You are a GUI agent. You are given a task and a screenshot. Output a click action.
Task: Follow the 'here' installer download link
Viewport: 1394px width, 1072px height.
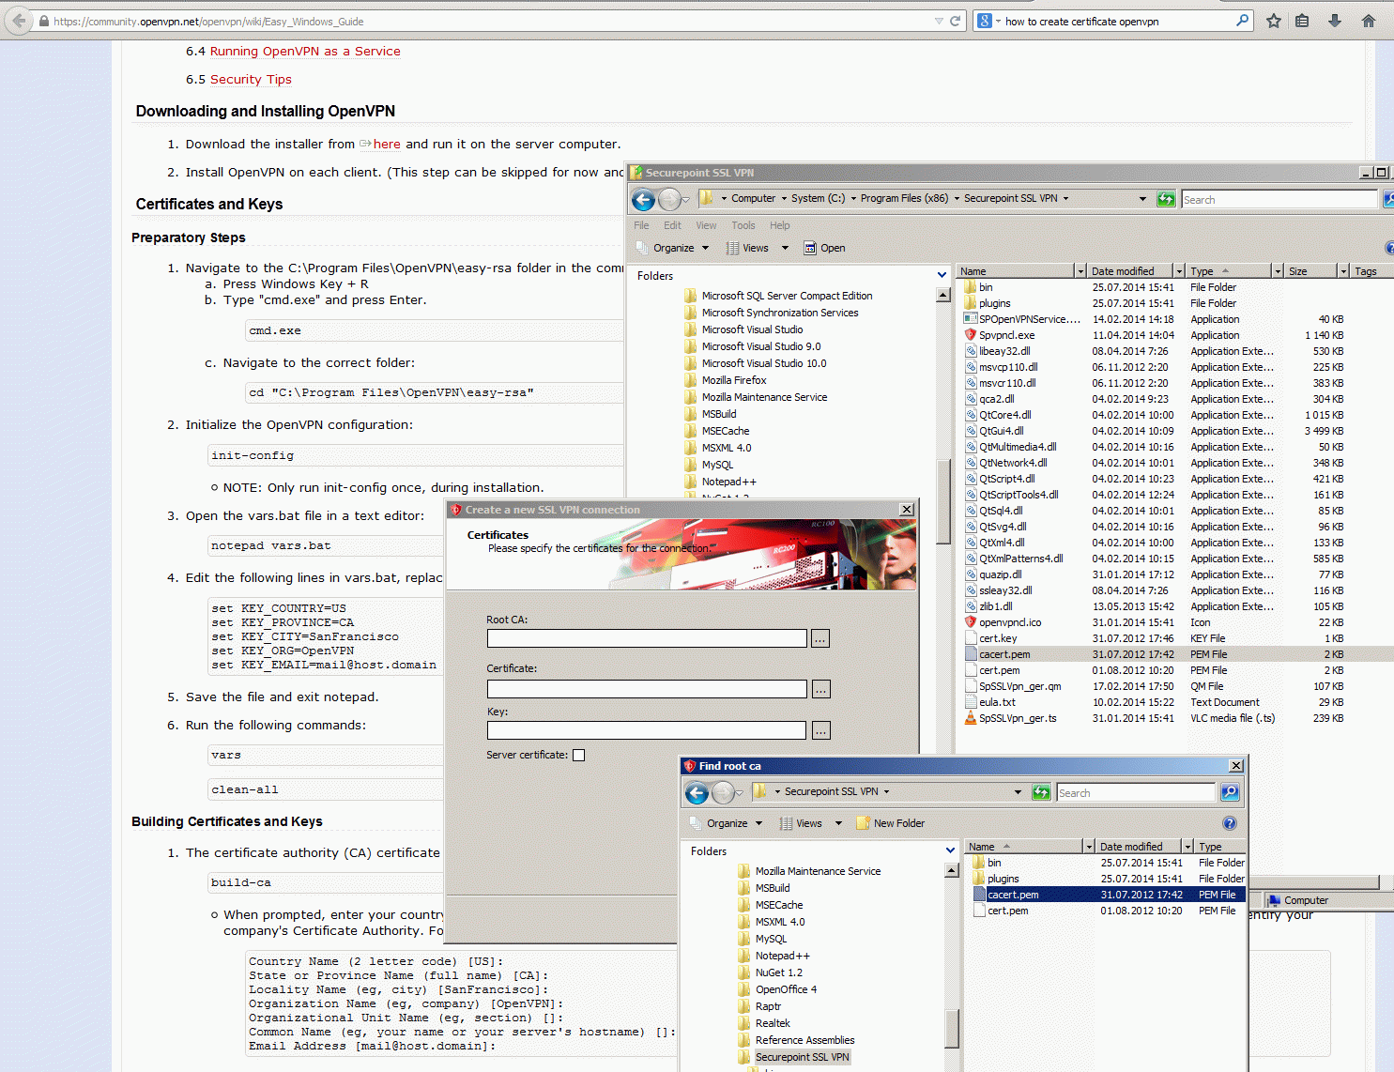[x=387, y=144]
